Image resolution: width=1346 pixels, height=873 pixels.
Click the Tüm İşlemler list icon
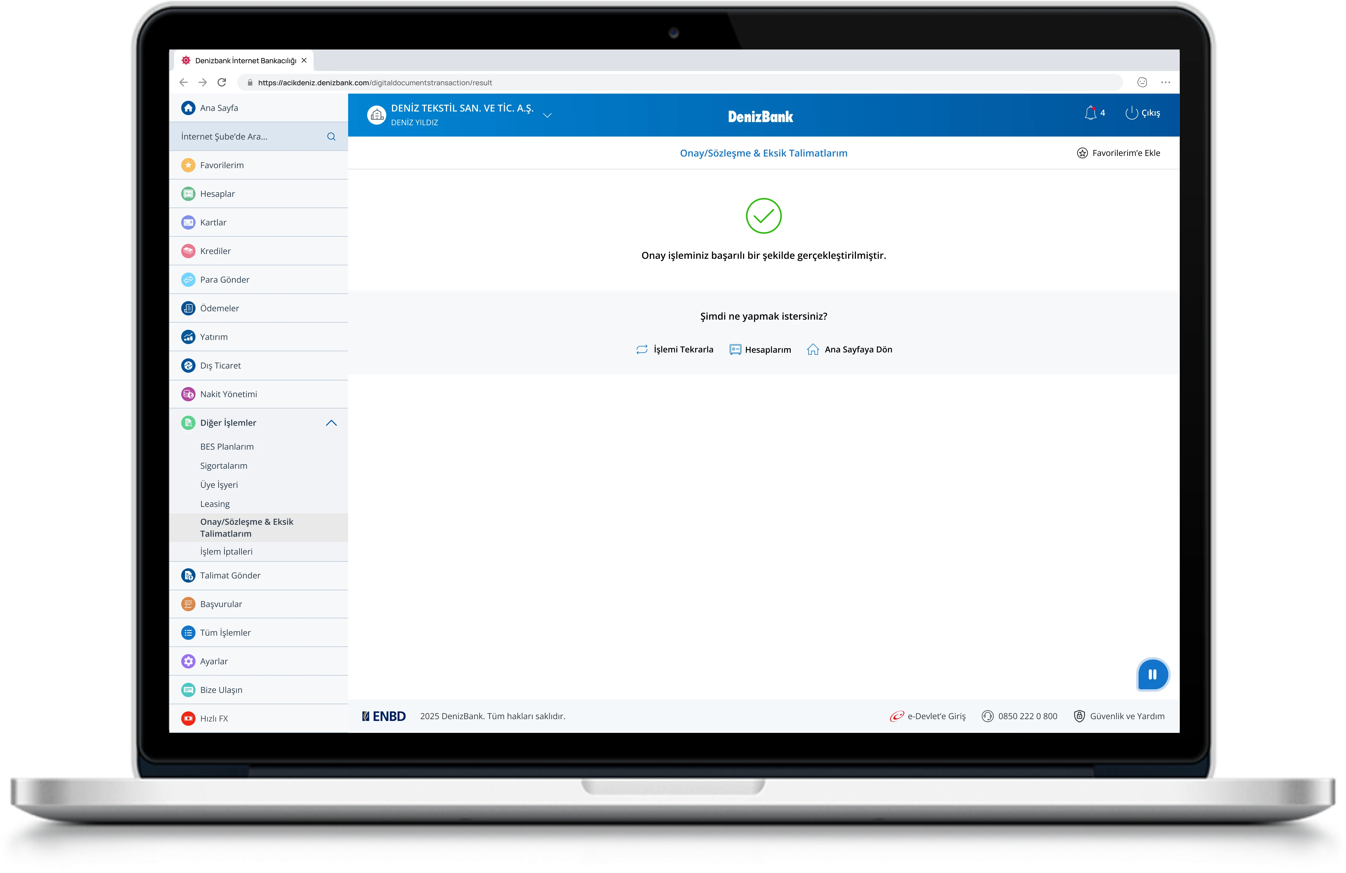(188, 633)
